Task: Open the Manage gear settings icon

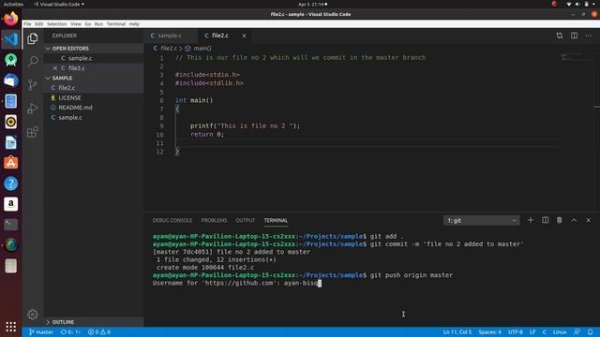Action: (33, 315)
